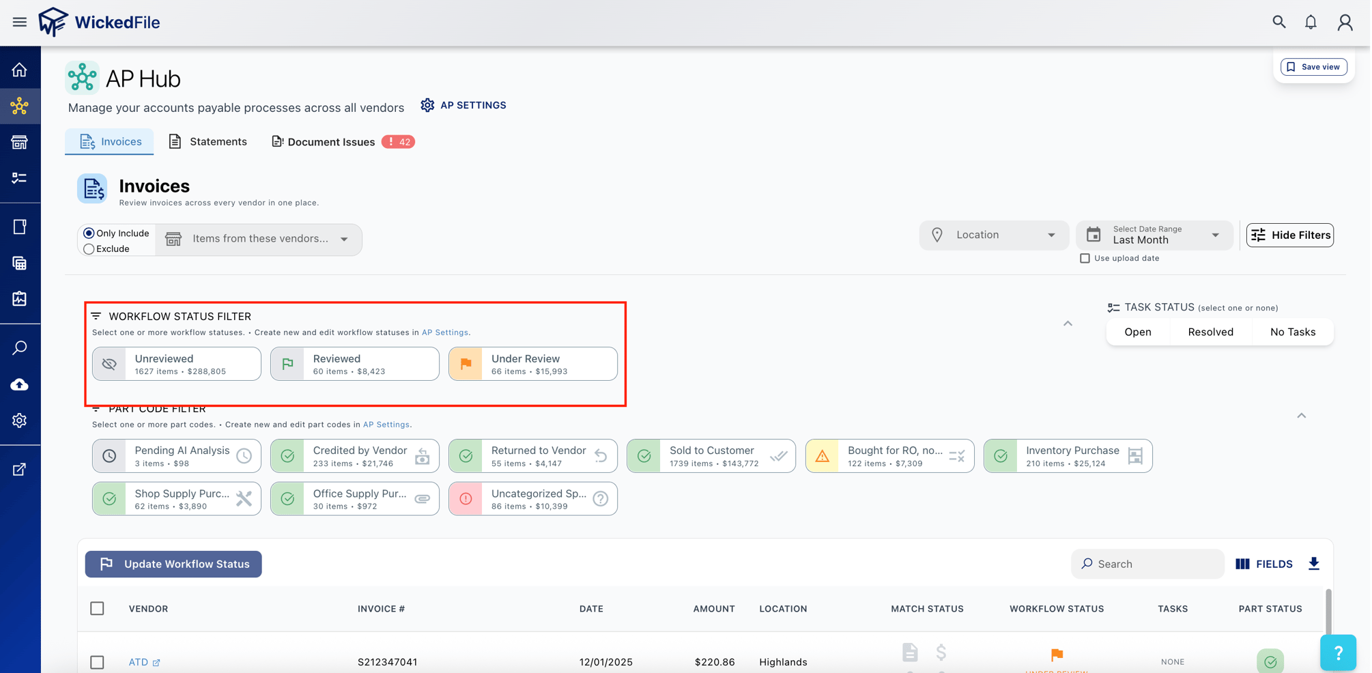Select the Exclude radio button
The height and width of the screenshot is (673, 1372).
pyautogui.click(x=89, y=249)
